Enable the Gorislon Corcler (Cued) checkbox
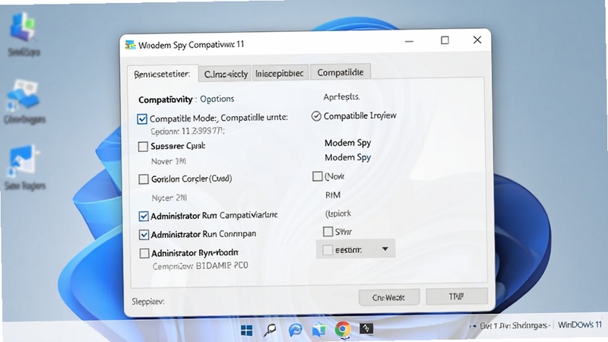Viewport: 608px width, 342px height. click(144, 179)
